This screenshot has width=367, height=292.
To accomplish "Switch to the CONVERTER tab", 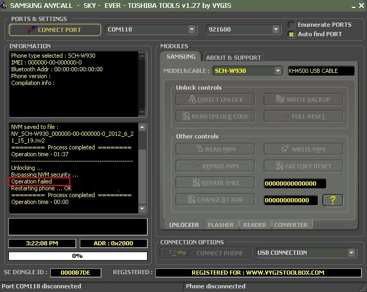I will point(291,225).
